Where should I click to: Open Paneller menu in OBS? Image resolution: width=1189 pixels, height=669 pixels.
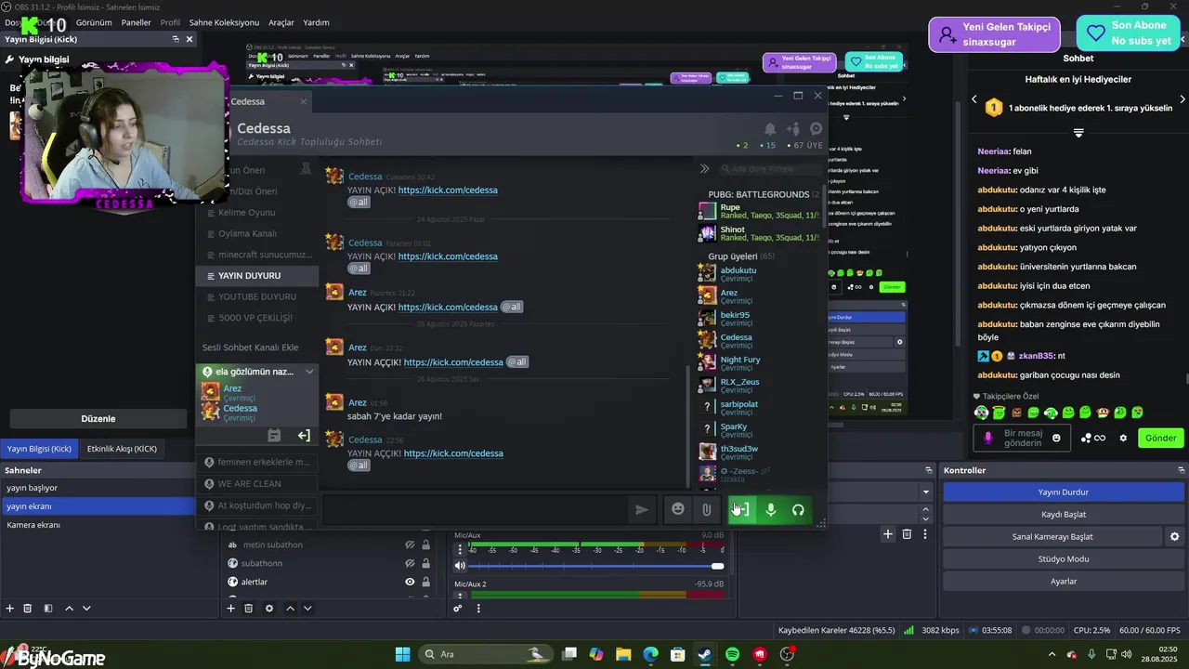tap(136, 22)
